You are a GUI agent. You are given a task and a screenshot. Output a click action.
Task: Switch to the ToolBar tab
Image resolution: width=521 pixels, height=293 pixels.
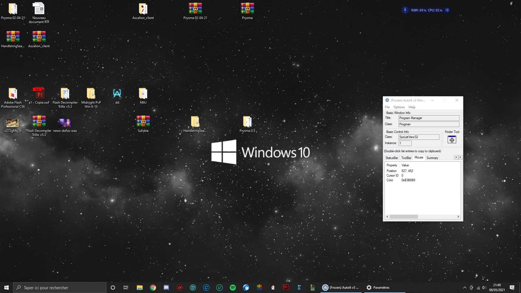coord(406,158)
